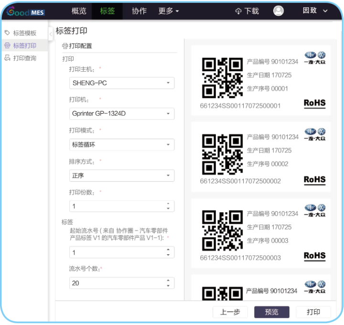This screenshot has width=344, height=325.
Task: Click 生产序号 00001 text
Action: tap(268, 88)
